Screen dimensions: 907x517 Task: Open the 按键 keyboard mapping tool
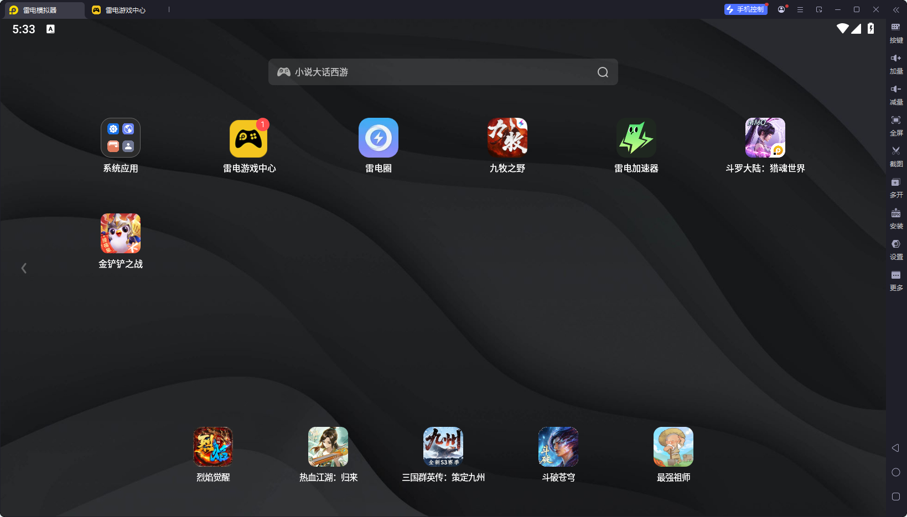(x=896, y=33)
